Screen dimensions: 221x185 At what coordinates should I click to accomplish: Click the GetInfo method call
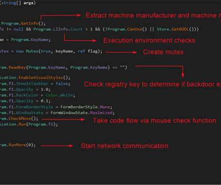coord(30,23)
